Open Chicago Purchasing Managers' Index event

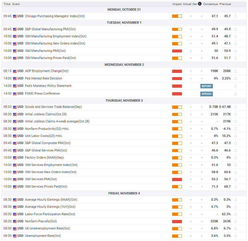click(55, 16)
